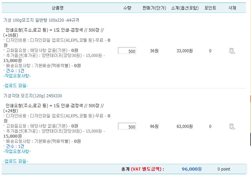Open first item's 업로드 파일 link

pyautogui.click(x=16, y=85)
